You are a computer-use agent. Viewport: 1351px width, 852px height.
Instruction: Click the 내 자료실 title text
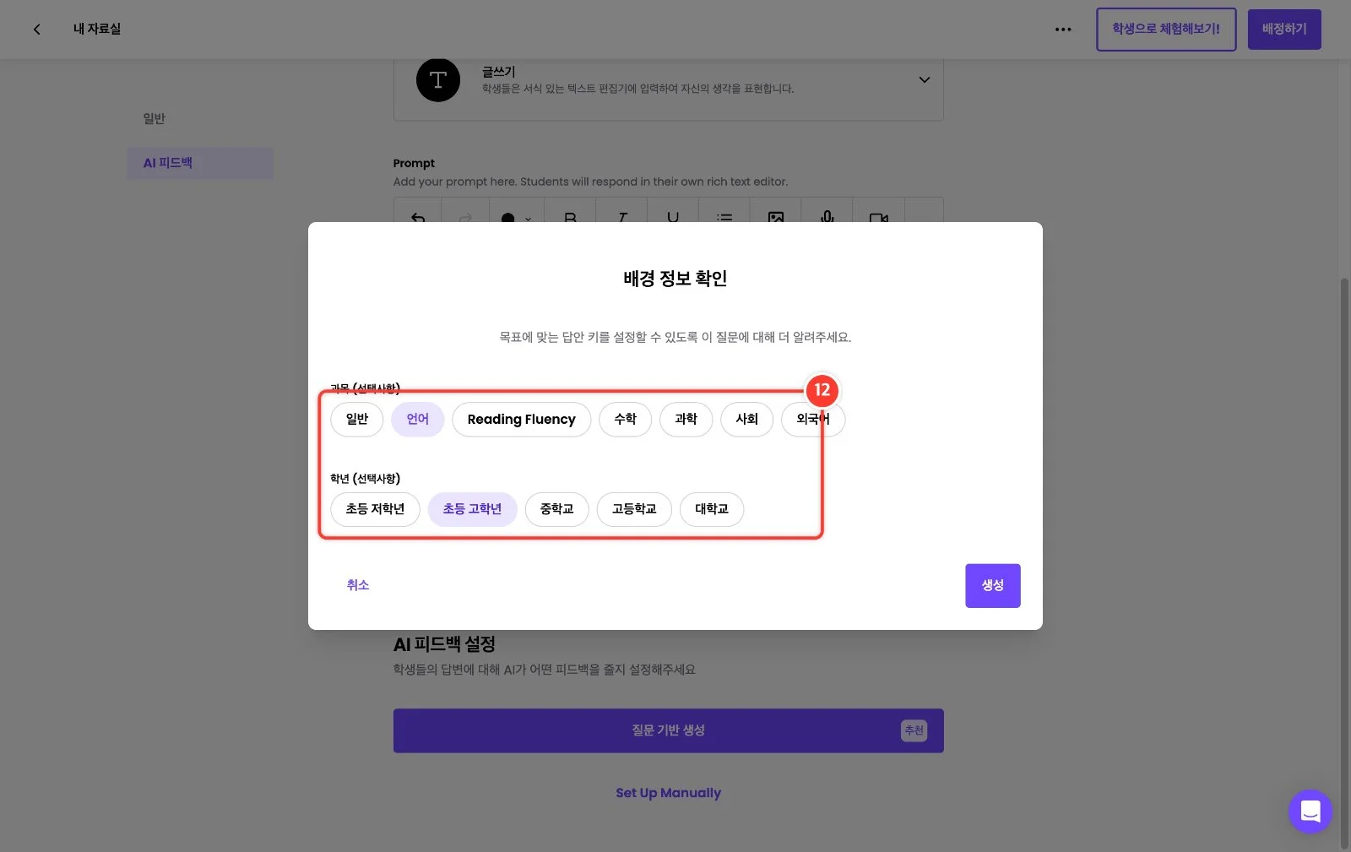click(x=97, y=30)
